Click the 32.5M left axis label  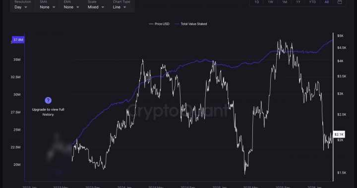point(15,77)
